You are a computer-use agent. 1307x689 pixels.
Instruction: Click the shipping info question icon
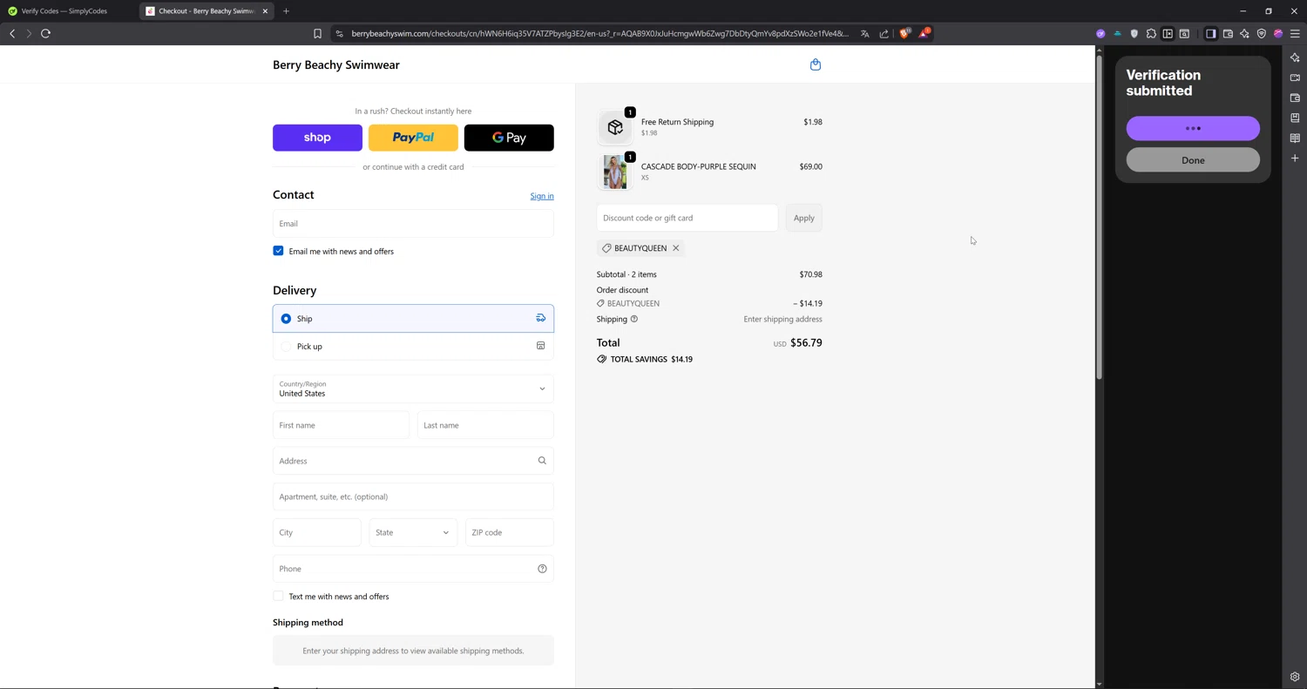(634, 319)
